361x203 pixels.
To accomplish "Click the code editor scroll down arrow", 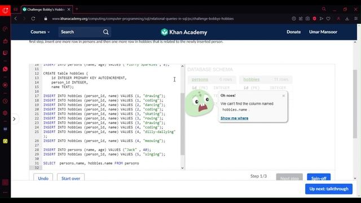I will pyautogui.click(x=182, y=168).
